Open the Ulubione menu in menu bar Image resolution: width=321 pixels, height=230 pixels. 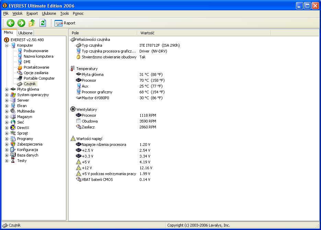pyautogui.click(x=49, y=13)
